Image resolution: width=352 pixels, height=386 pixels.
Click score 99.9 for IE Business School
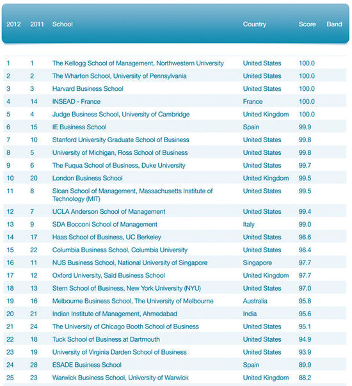(x=305, y=127)
